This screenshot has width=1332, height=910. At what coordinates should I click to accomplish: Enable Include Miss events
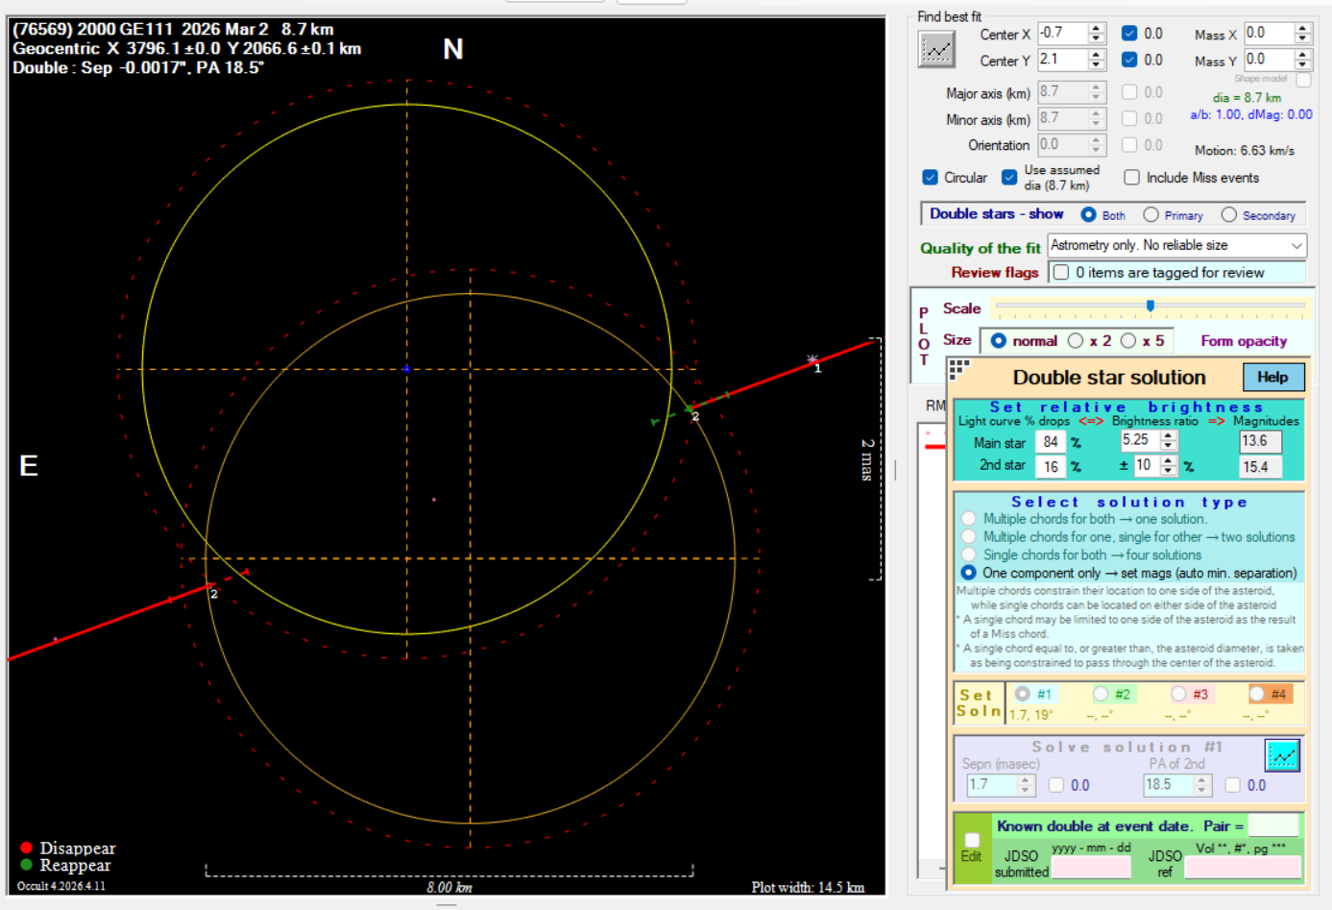click(1132, 178)
